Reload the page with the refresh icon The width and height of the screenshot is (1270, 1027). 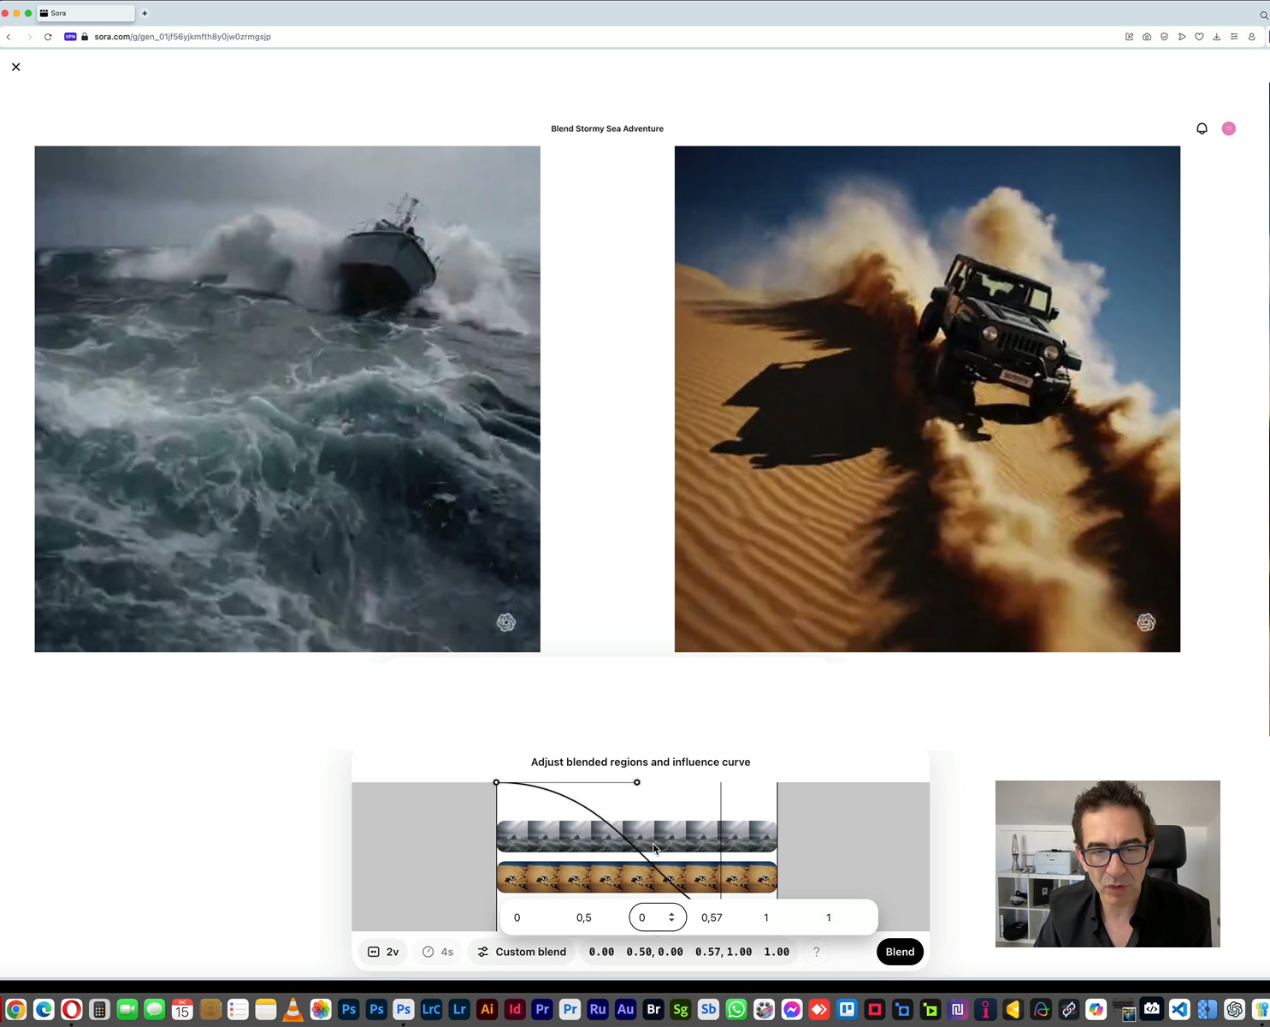click(x=48, y=37)
